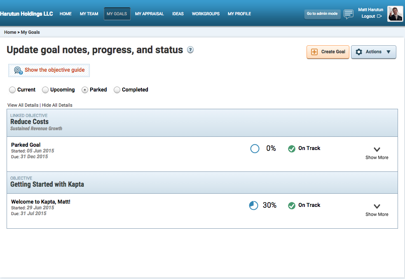
Task: Select the Upcoming radio button
Action: 45,90
